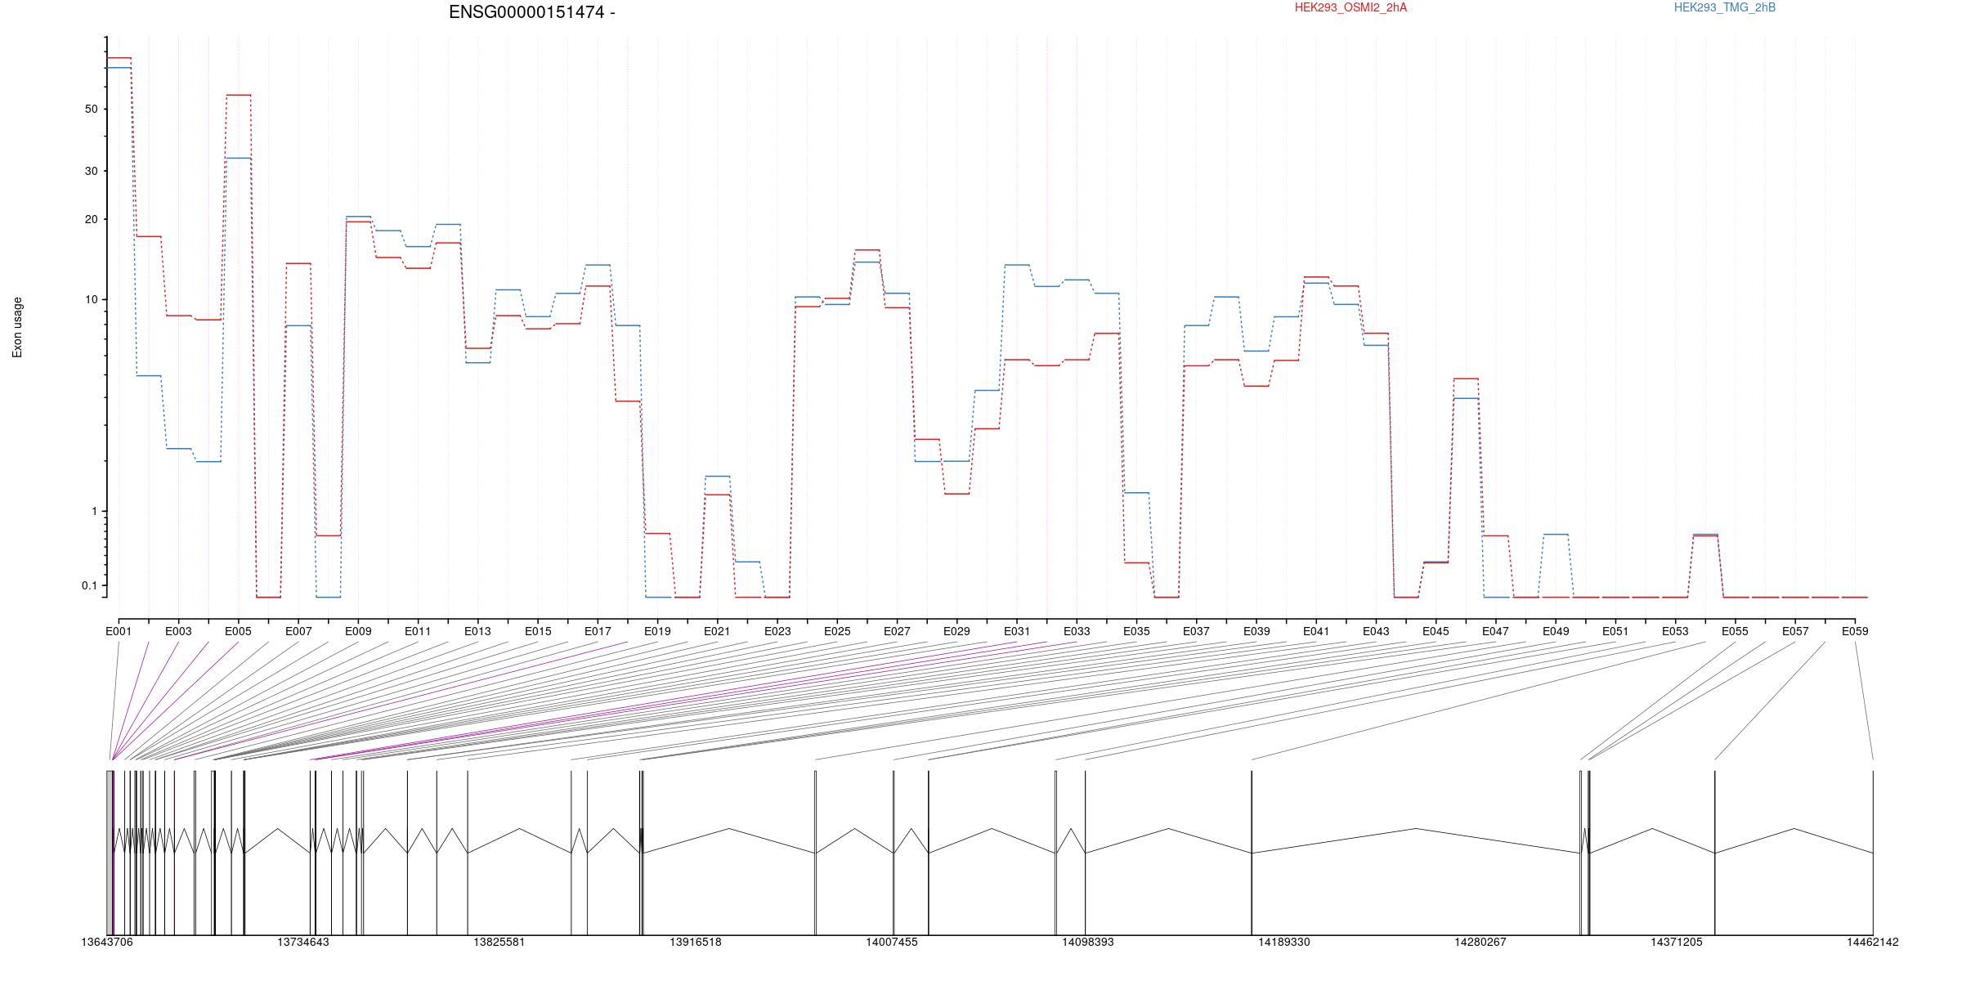Click the red E001 usage segment

(119, 58)
